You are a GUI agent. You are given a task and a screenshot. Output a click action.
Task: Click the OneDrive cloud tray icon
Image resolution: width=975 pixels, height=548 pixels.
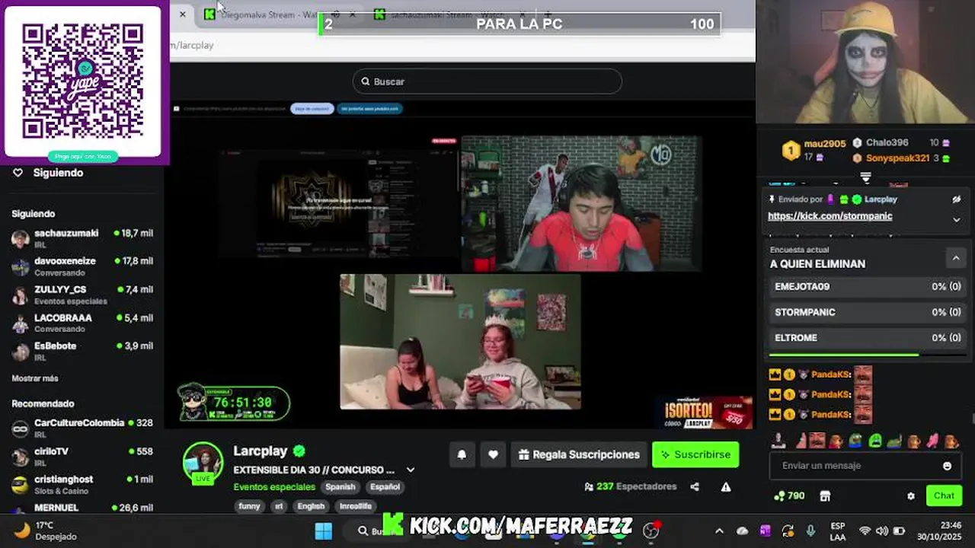(x=742, y=530)
